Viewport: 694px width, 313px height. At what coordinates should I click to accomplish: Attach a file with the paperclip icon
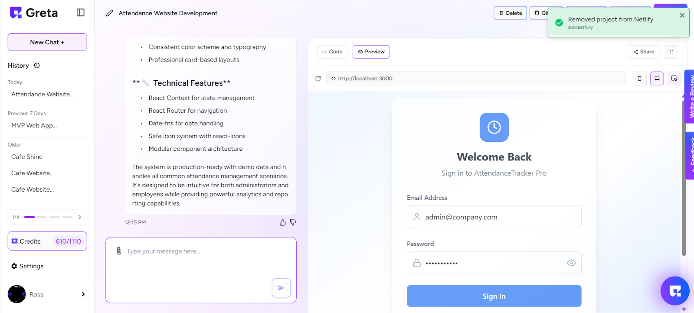click(119, 251)
